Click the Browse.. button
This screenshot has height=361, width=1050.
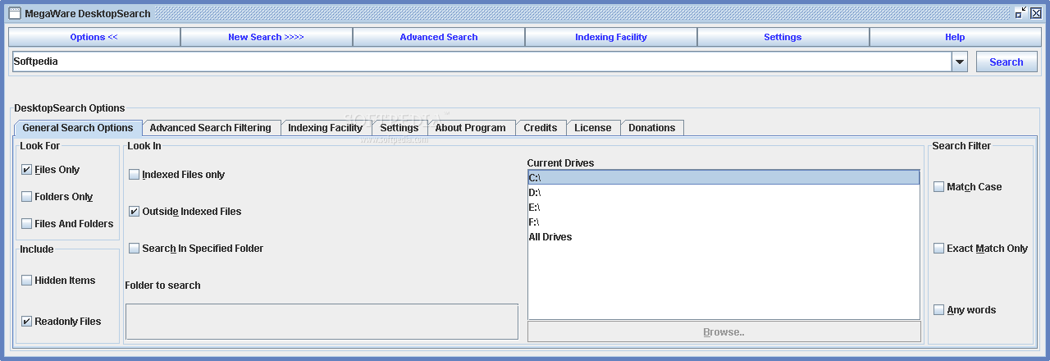point(724,332)
